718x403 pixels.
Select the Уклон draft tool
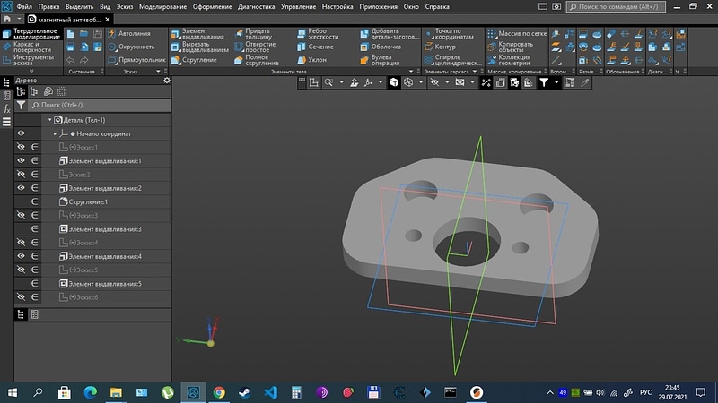(311, 60)
